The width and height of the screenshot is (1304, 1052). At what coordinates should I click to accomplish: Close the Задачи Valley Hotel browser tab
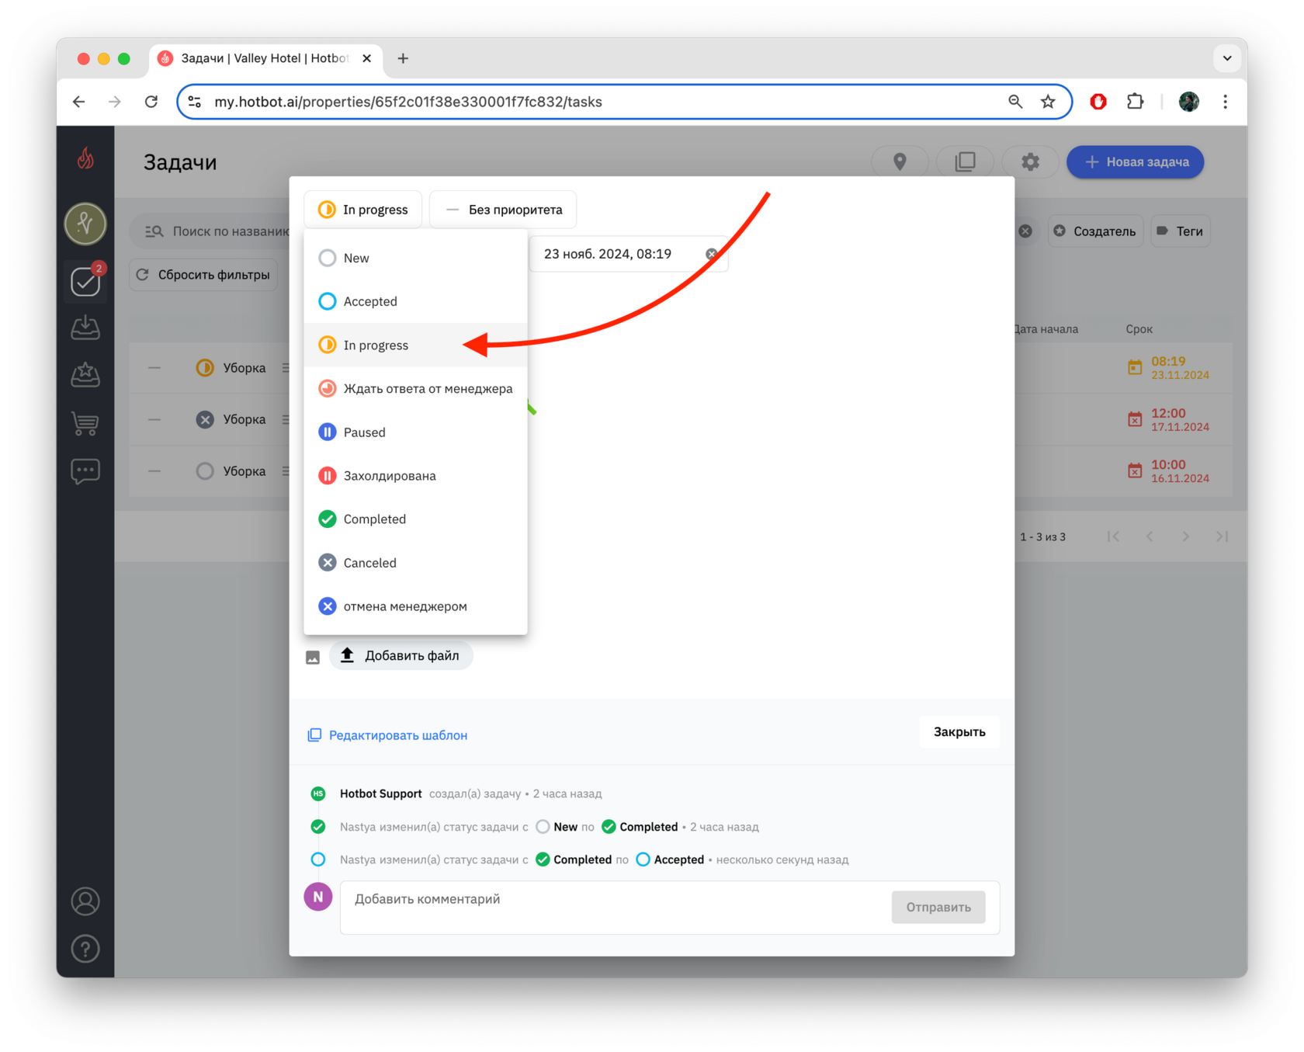pyautogui.click(x=367, y=58)
